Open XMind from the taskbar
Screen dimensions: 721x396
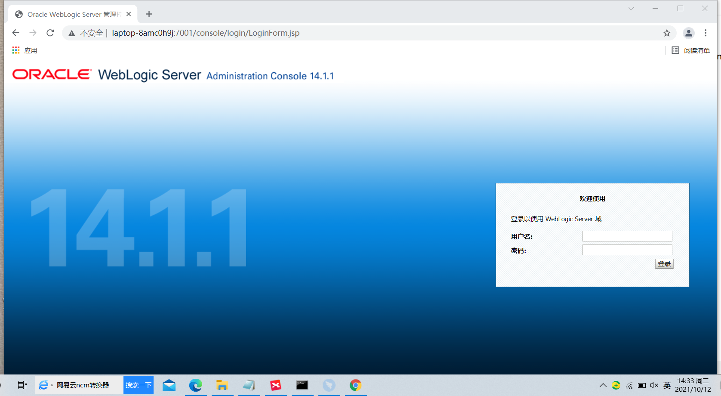(276, 385)
